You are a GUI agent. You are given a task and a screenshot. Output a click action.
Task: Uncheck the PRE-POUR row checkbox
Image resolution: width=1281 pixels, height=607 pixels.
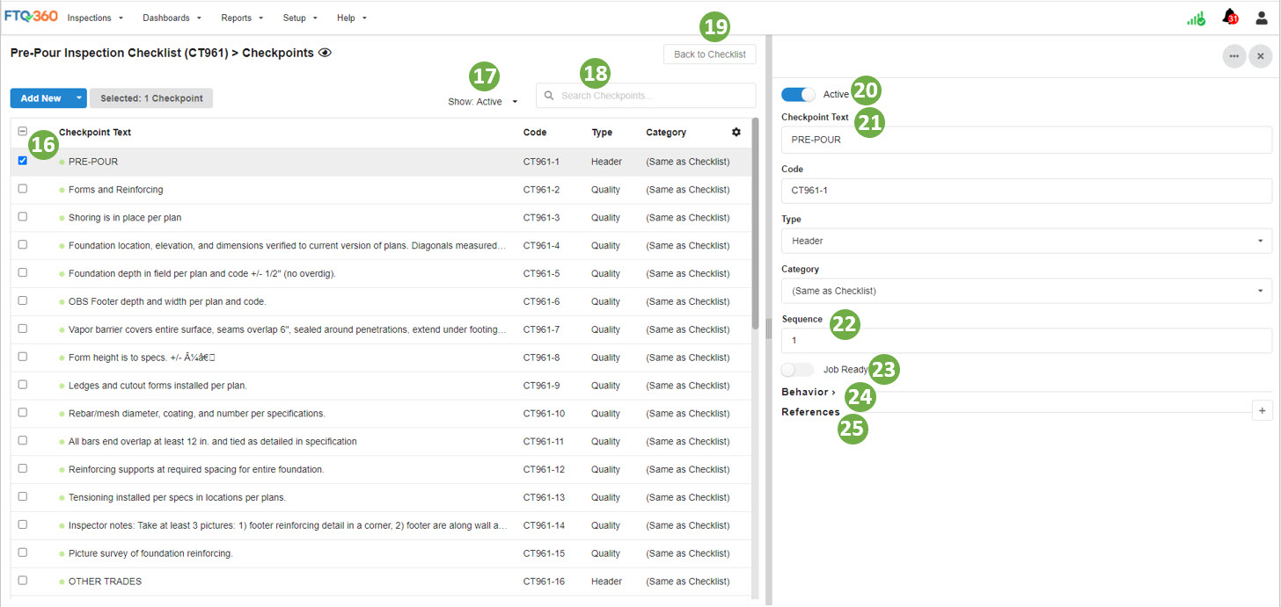[22, 160]
